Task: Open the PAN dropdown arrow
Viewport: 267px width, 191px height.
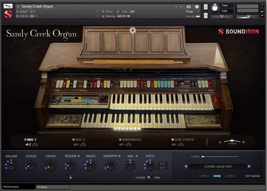Action: (137, 156)
